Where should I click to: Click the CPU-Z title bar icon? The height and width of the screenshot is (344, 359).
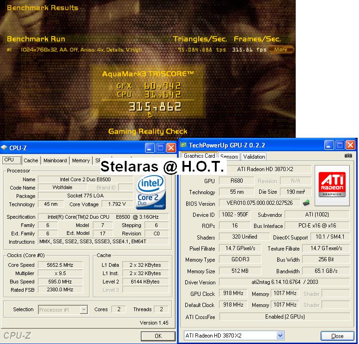pos(4,148)
